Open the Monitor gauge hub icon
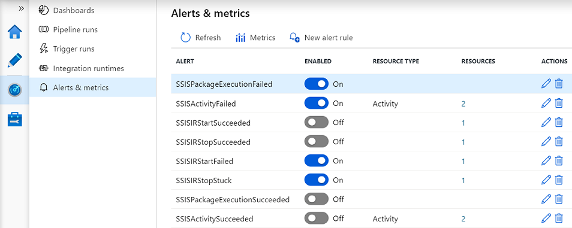572x228 pixels. pyautogui.click(x=15, y=89)
